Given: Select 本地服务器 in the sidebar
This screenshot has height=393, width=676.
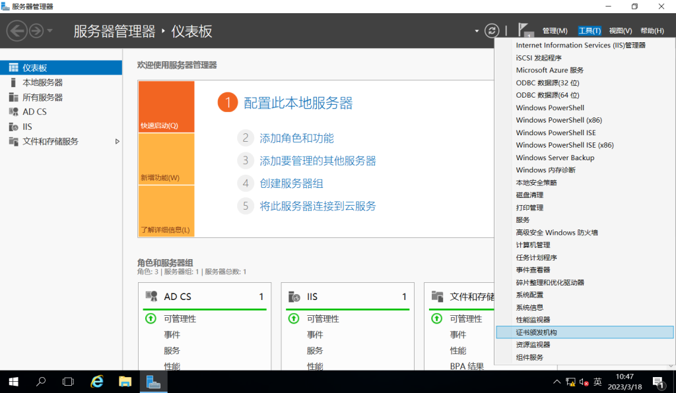Looking at the screenshot, I should tap(61, 82).
